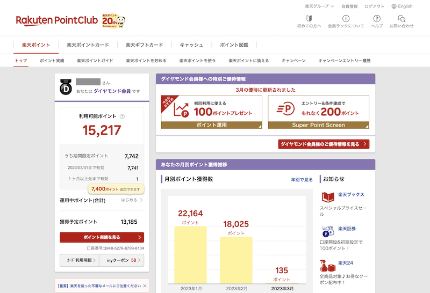Switch to the ポイント図鑑 tab
The height and width of the screenshot is (293, 430).
tap(234, 45)
